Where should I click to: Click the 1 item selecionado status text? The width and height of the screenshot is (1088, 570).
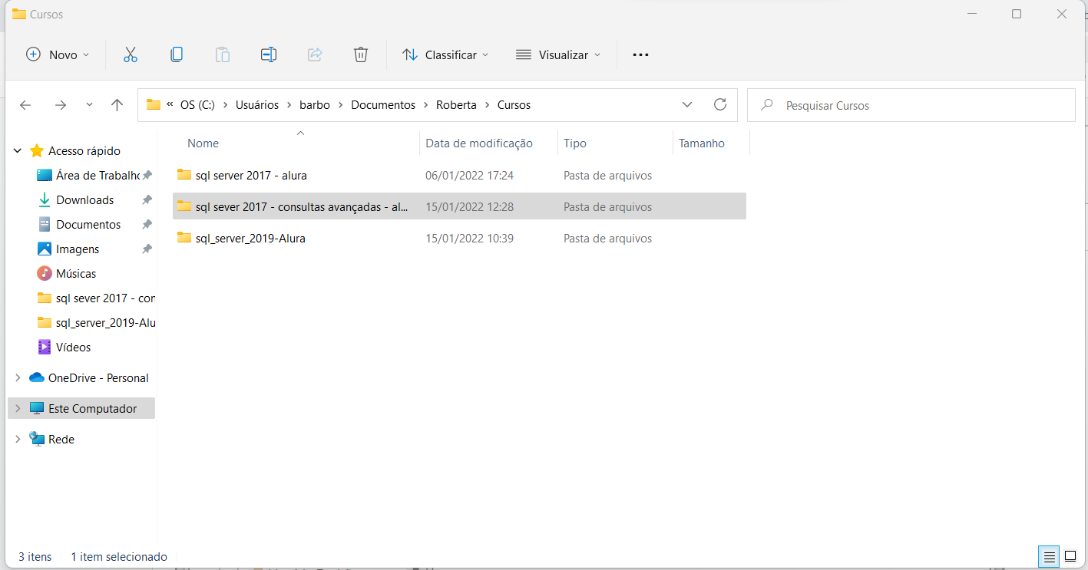click(119, 557)
